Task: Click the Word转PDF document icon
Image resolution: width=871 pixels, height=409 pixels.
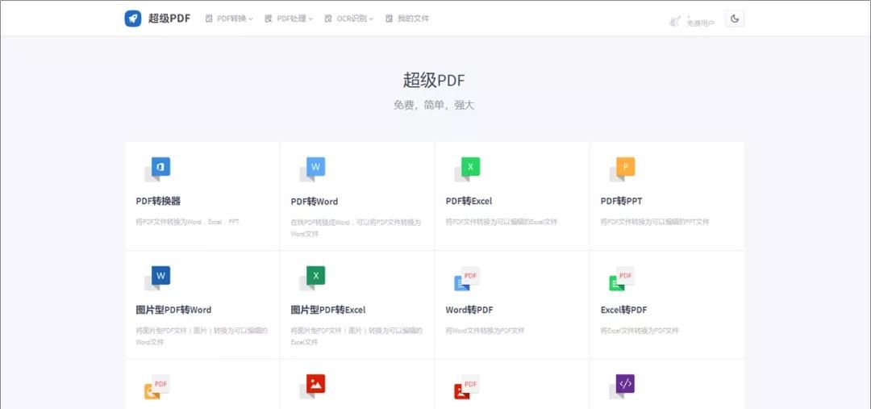Action: point(467,279)
